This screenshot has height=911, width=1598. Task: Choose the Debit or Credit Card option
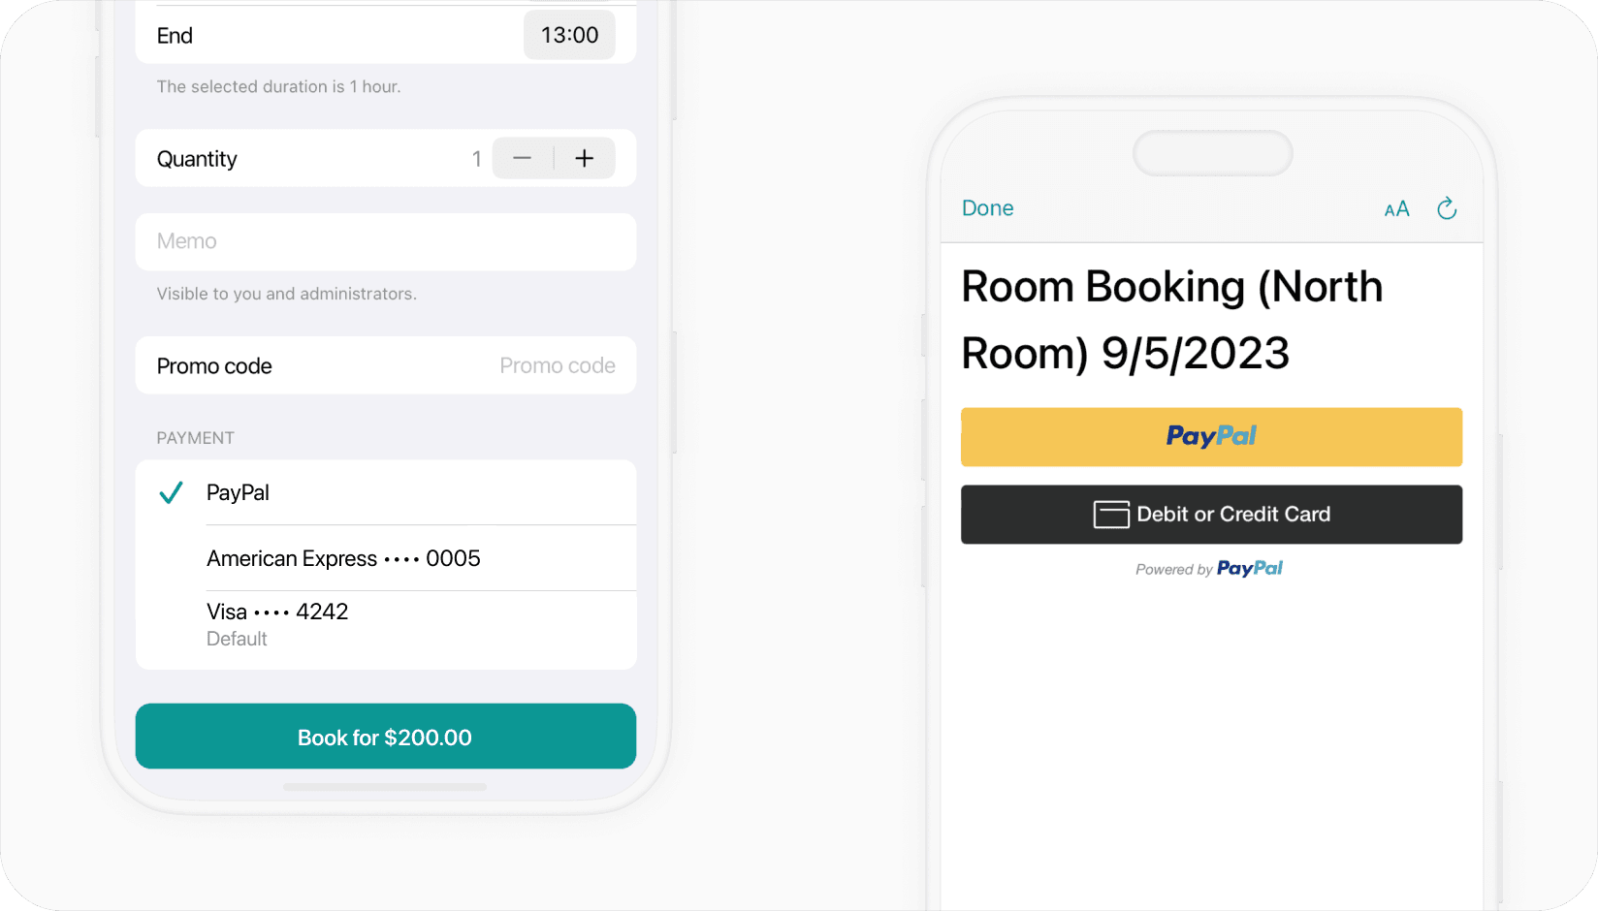coord(1210,515)
